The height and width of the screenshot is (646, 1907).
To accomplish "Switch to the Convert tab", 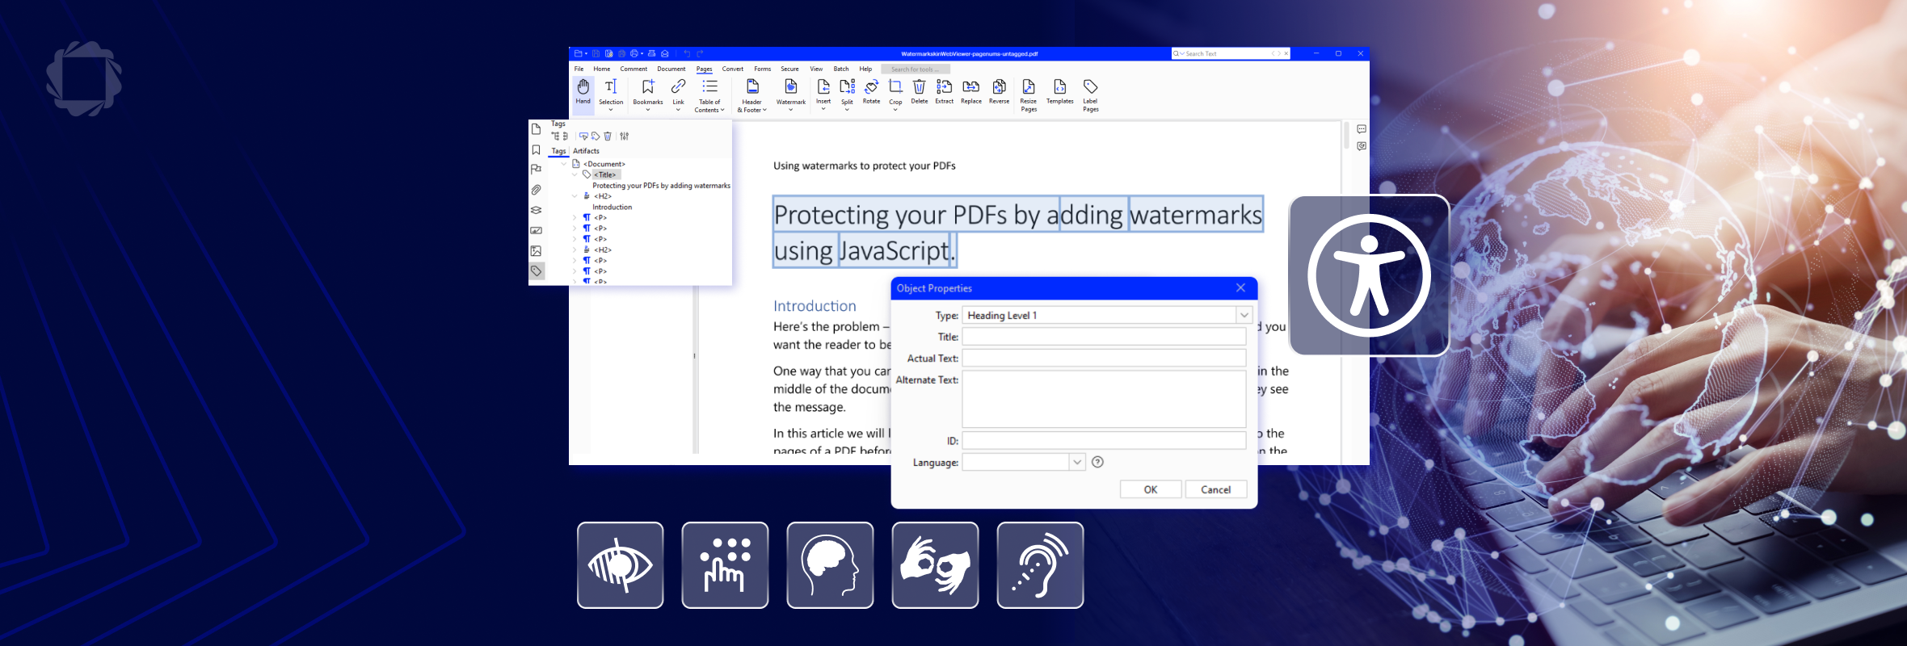I will (x=733, y=69).
